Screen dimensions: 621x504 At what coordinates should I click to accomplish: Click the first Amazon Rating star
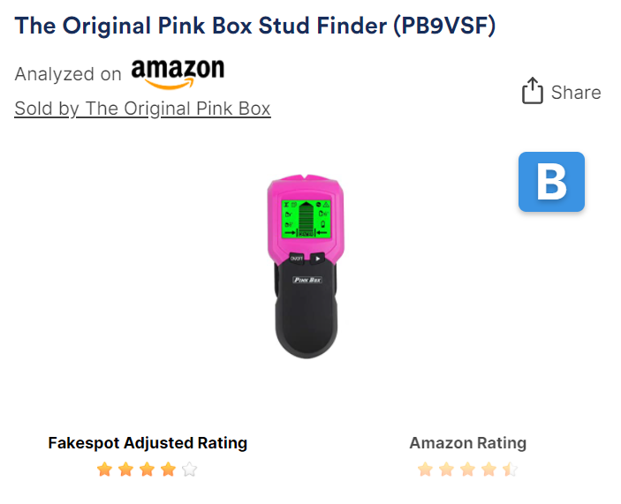(426, 470)
